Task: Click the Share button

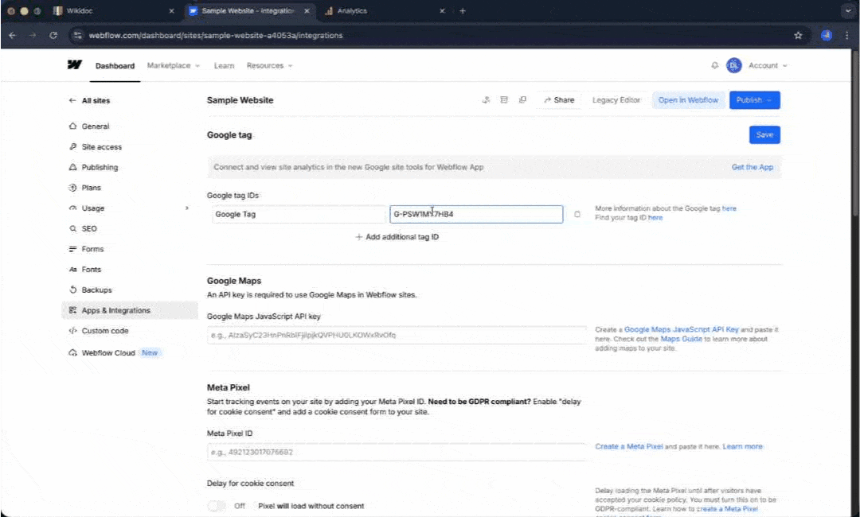Action: (559, 99)
